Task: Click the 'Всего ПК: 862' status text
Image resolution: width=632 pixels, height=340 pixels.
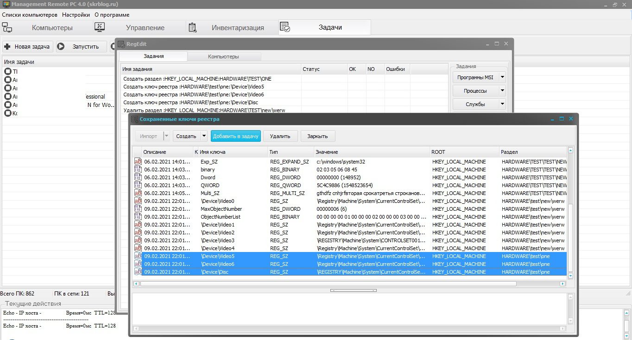Action: [x=18, y=293]
